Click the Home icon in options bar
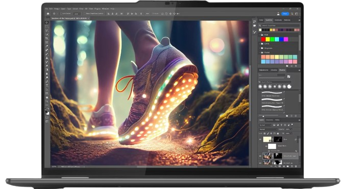The width and height of the screenshot is (344, 189). click(48, 14)
